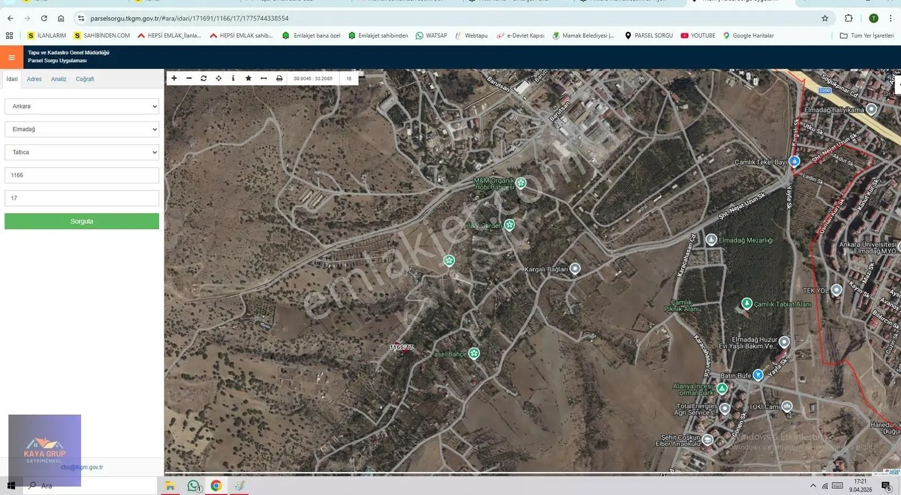
Task: Open the Elmadağ district dropdown
Action: (82, 129)
